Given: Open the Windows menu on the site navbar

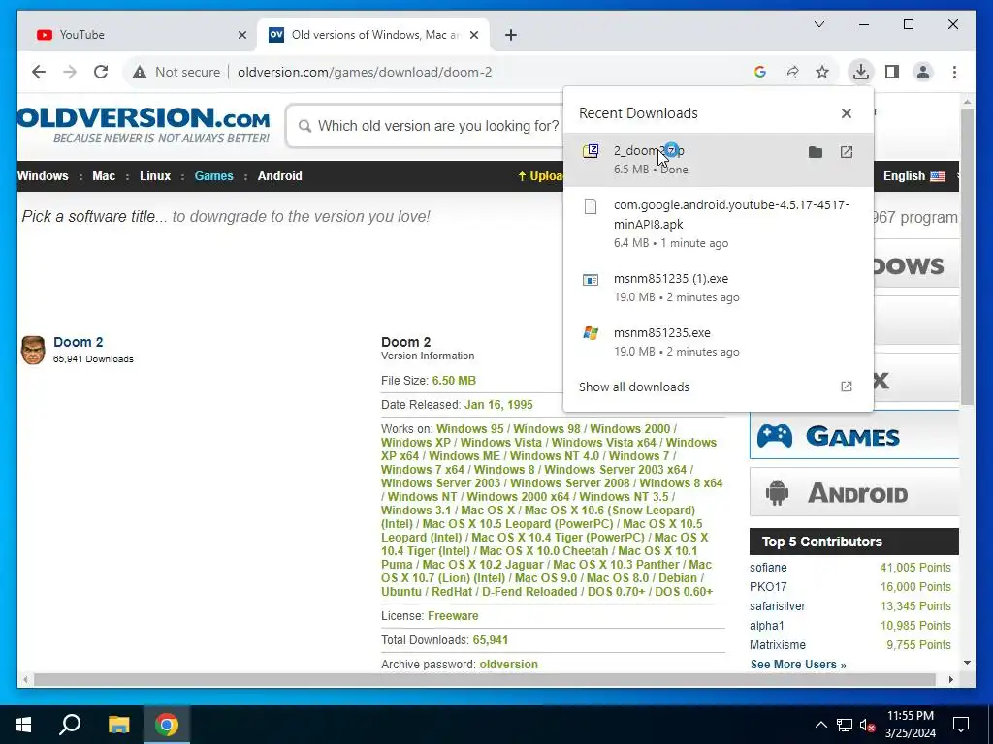Looking at the screenshot, I should (43, 176).
